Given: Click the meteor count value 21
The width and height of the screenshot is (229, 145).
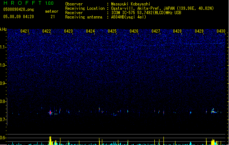Looking at the screenshot, I should [53, 17].
